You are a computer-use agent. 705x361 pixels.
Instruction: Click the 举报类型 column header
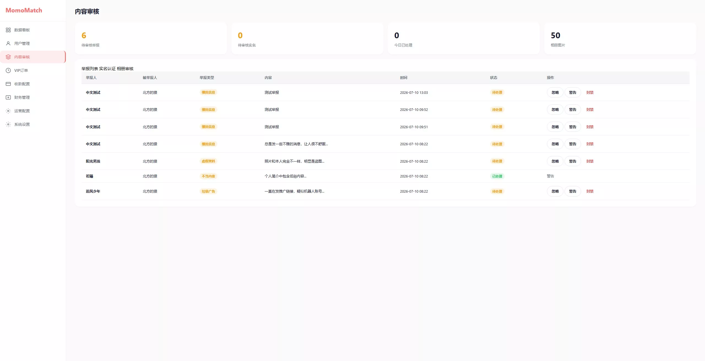(x=207, y=78)
